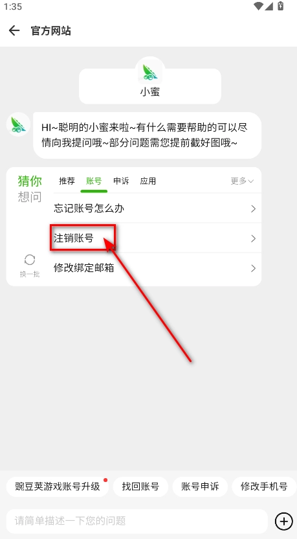Expand the 更多 dropdown
The image size is (297, 539).
pos(243,181)
